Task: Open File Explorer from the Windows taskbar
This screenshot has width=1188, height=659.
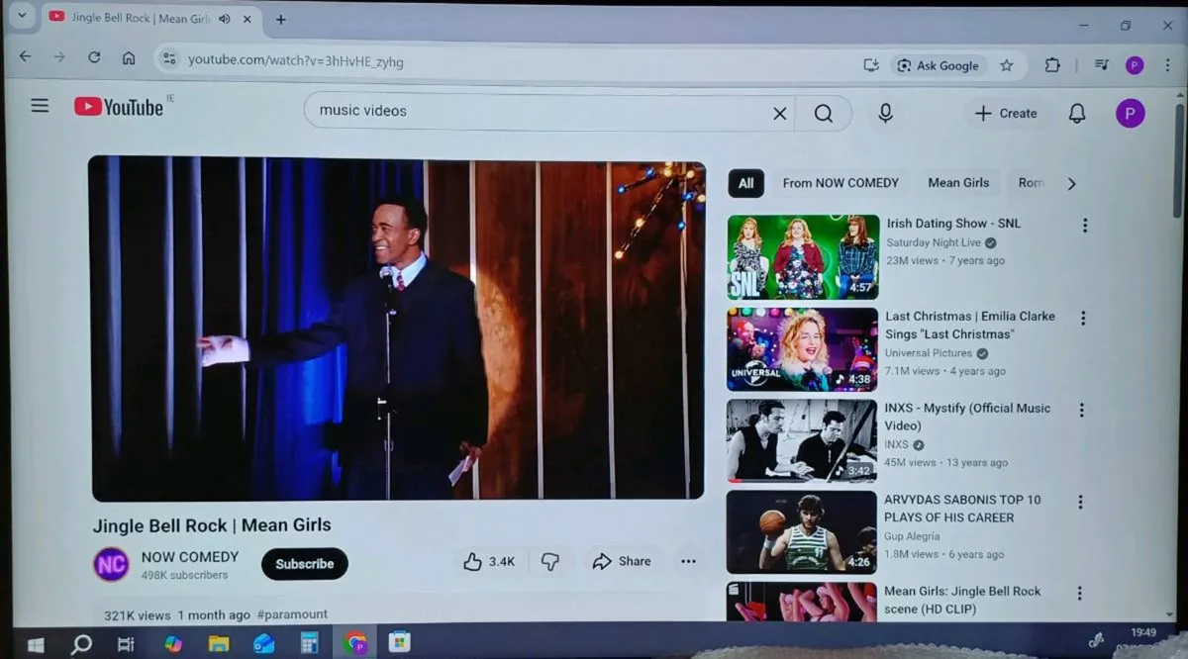Action: coord(218,644)
